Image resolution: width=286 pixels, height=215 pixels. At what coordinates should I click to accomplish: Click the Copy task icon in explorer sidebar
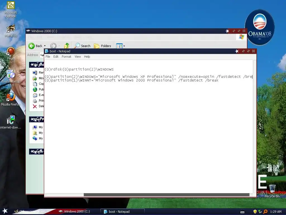pyautogui.click(x=35, y=84)
